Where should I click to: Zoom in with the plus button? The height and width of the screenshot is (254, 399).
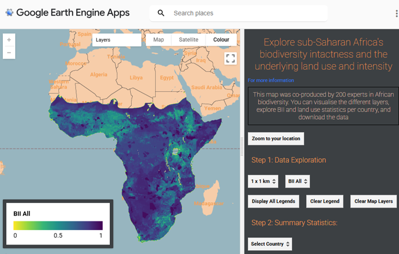point(9,40)
